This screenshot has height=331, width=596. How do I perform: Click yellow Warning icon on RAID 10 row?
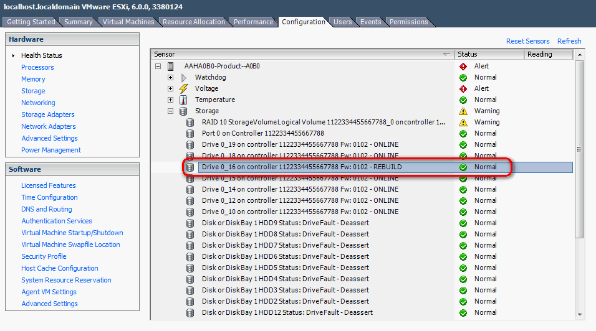click(463, 123)
